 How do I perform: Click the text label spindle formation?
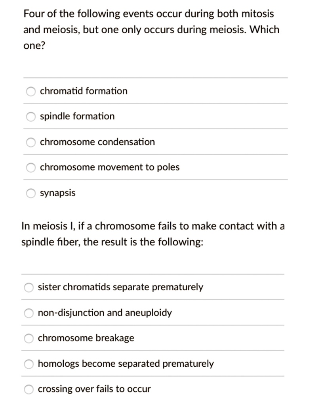pyautogui.click(x=77, y=117)
